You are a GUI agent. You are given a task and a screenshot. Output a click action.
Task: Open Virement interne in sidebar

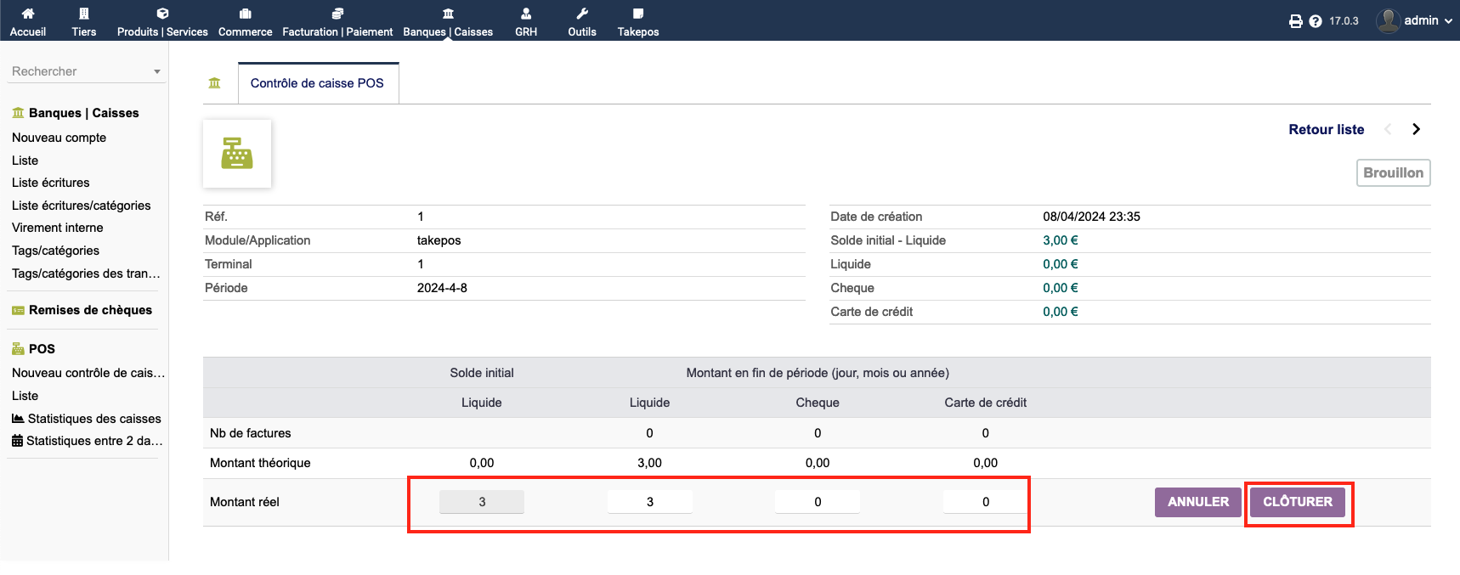point(58,228)
